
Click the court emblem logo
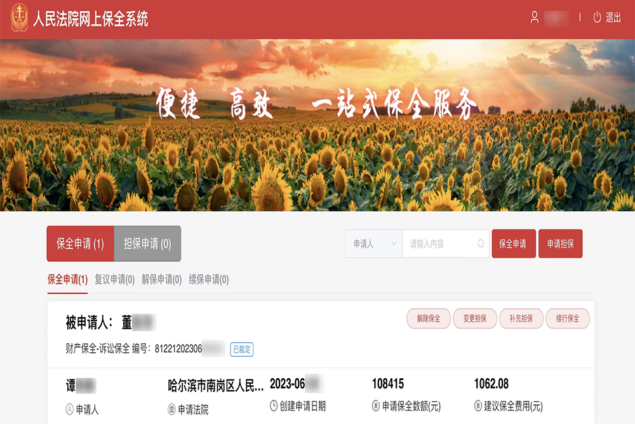pyautogui.click(x=19, y=18)
